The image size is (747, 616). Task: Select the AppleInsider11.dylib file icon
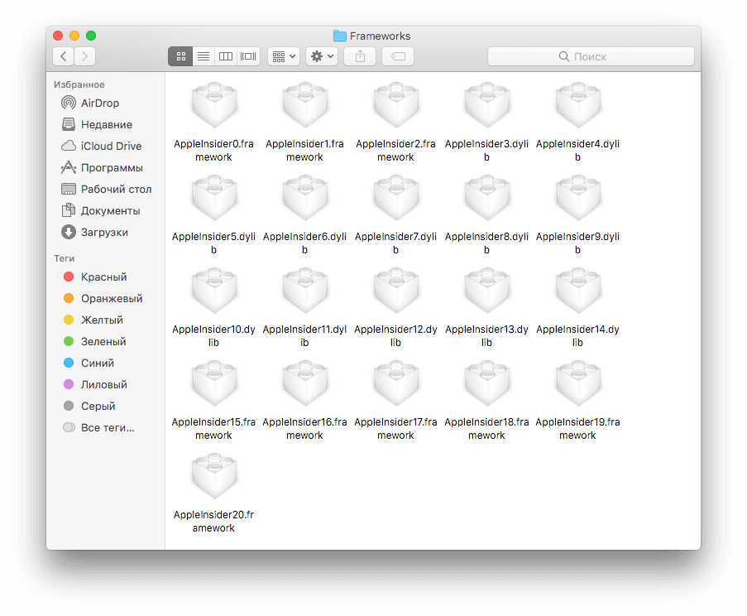[305, 291]
